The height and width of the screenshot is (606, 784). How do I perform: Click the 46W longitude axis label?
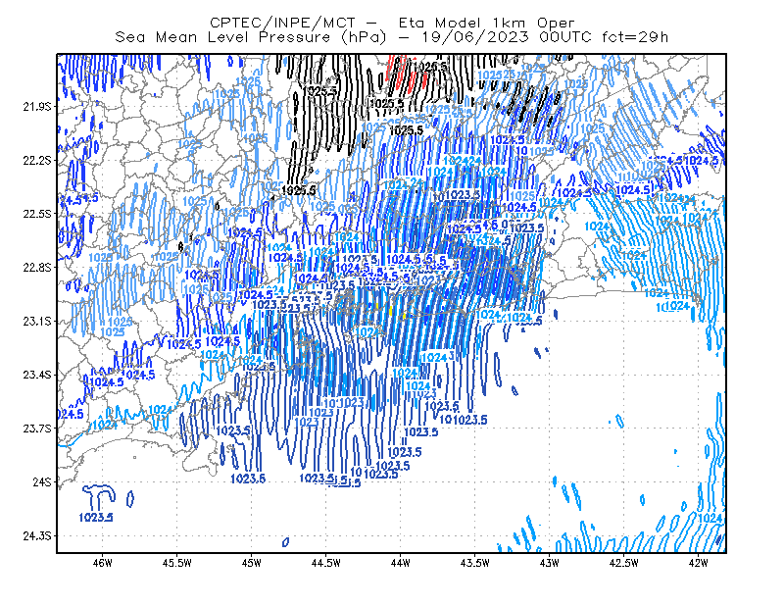(x=102, y=563)
